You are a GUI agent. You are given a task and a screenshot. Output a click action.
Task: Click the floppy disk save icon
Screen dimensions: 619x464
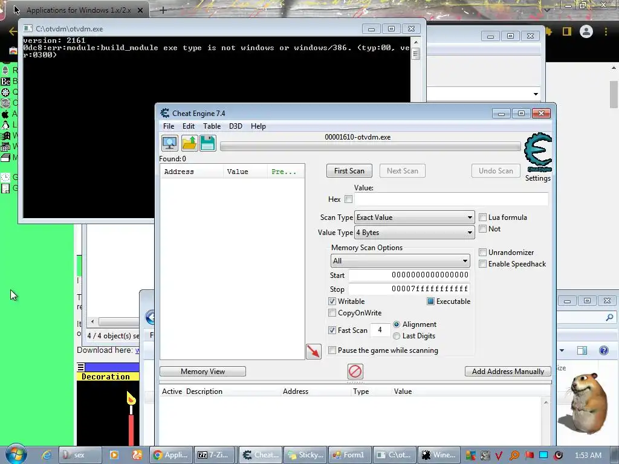click(208, 143)
